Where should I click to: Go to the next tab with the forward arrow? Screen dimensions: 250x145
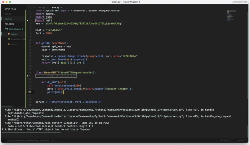[x=34, y=7]
